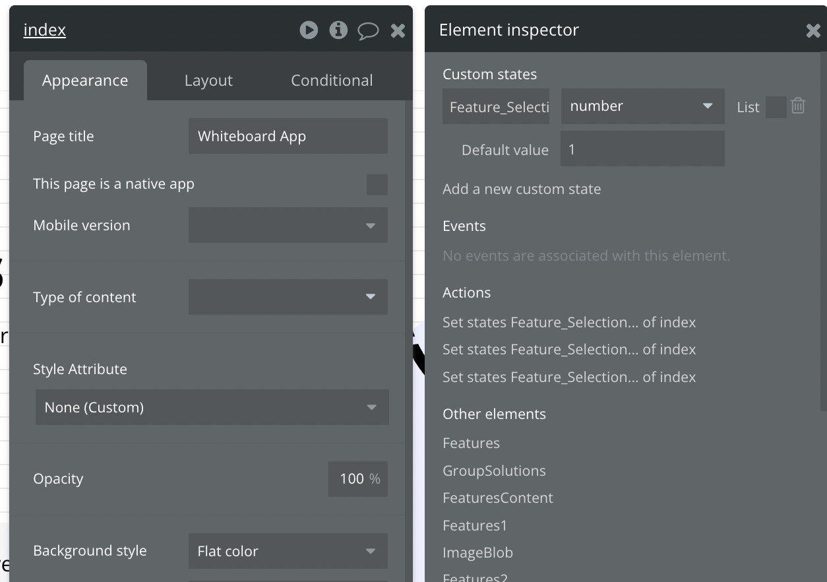Delete the Feature_Selection custom state
The width and height of the screenshot is (827, 582).
(x=798, y=106)
